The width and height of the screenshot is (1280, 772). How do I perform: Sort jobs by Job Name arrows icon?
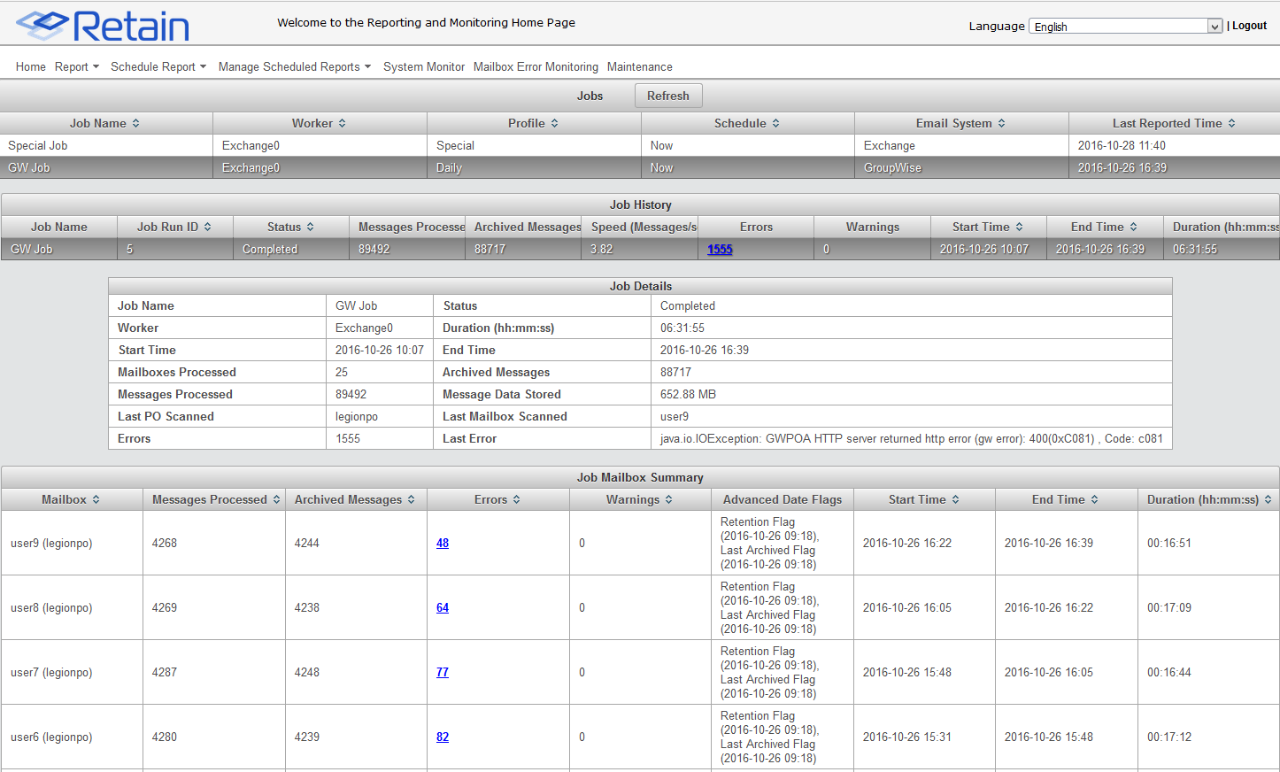136,124
